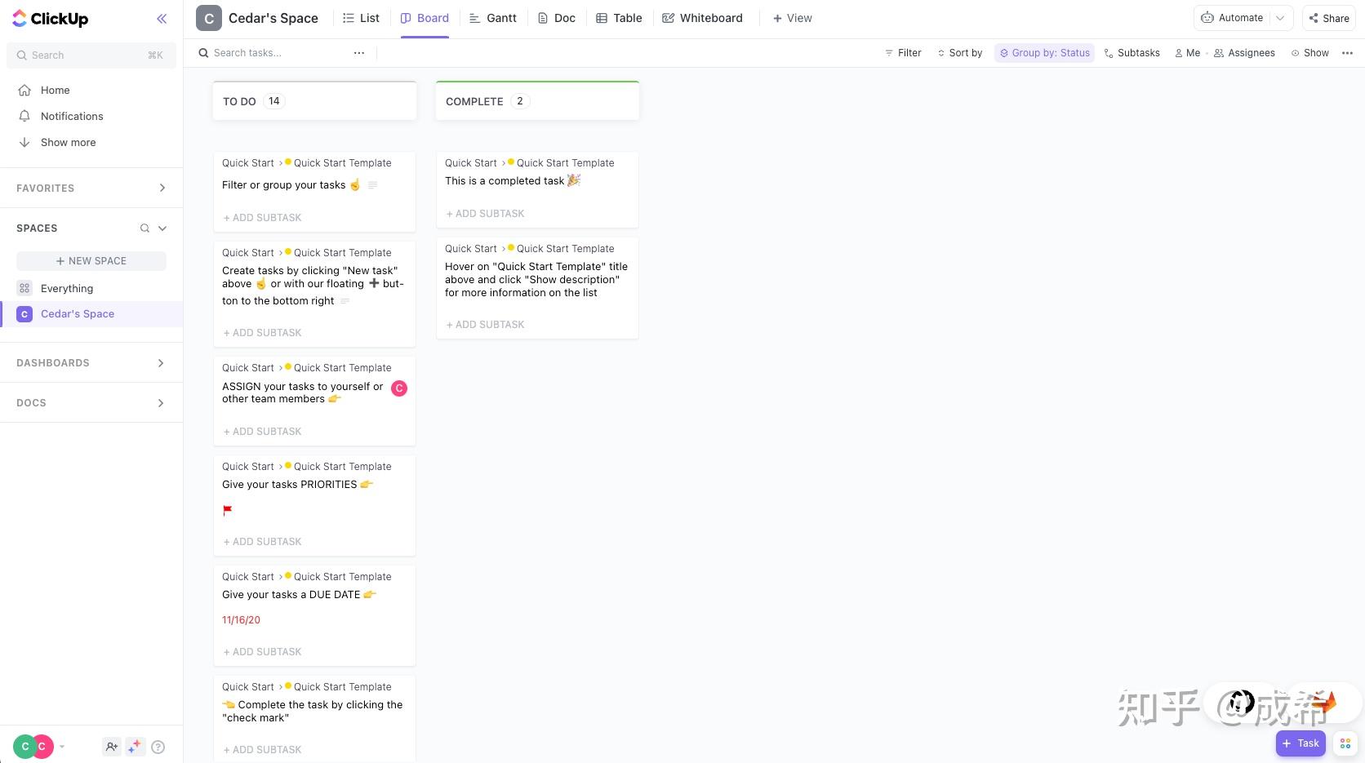Viewport: 1365px width, 763px height.
Task: Click the Search tasks input field
Action: click(278, 53)
